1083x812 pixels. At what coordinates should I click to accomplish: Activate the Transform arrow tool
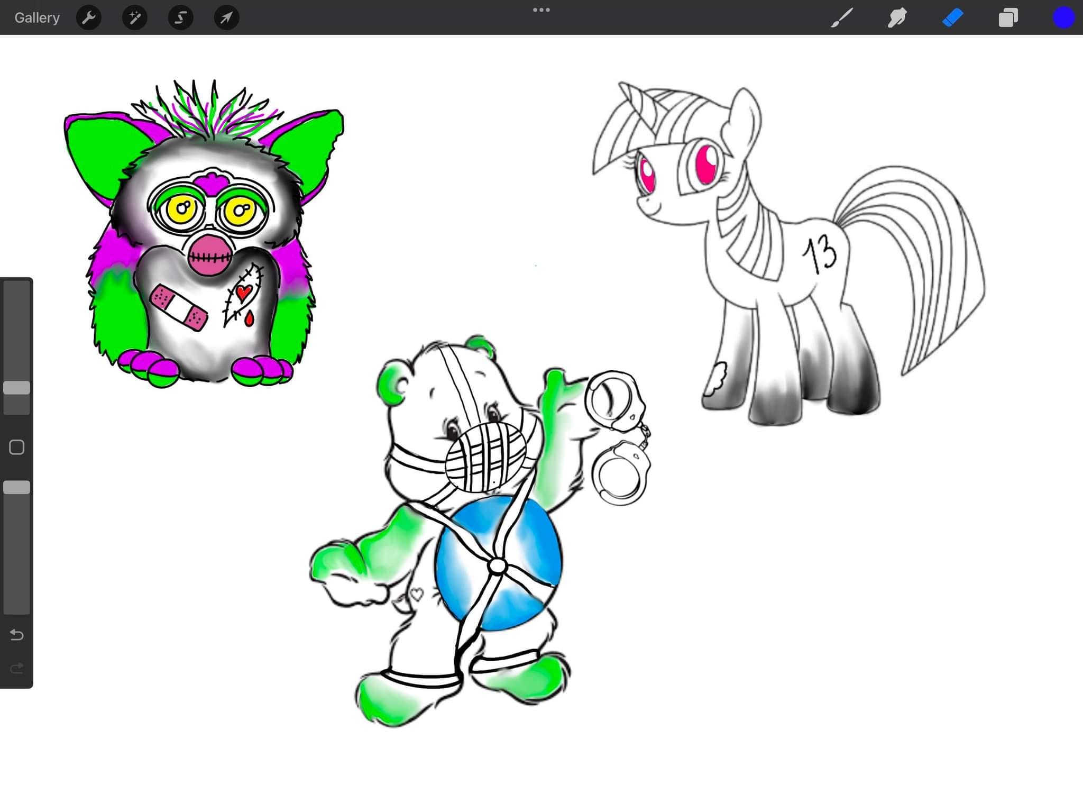point(226,18)
